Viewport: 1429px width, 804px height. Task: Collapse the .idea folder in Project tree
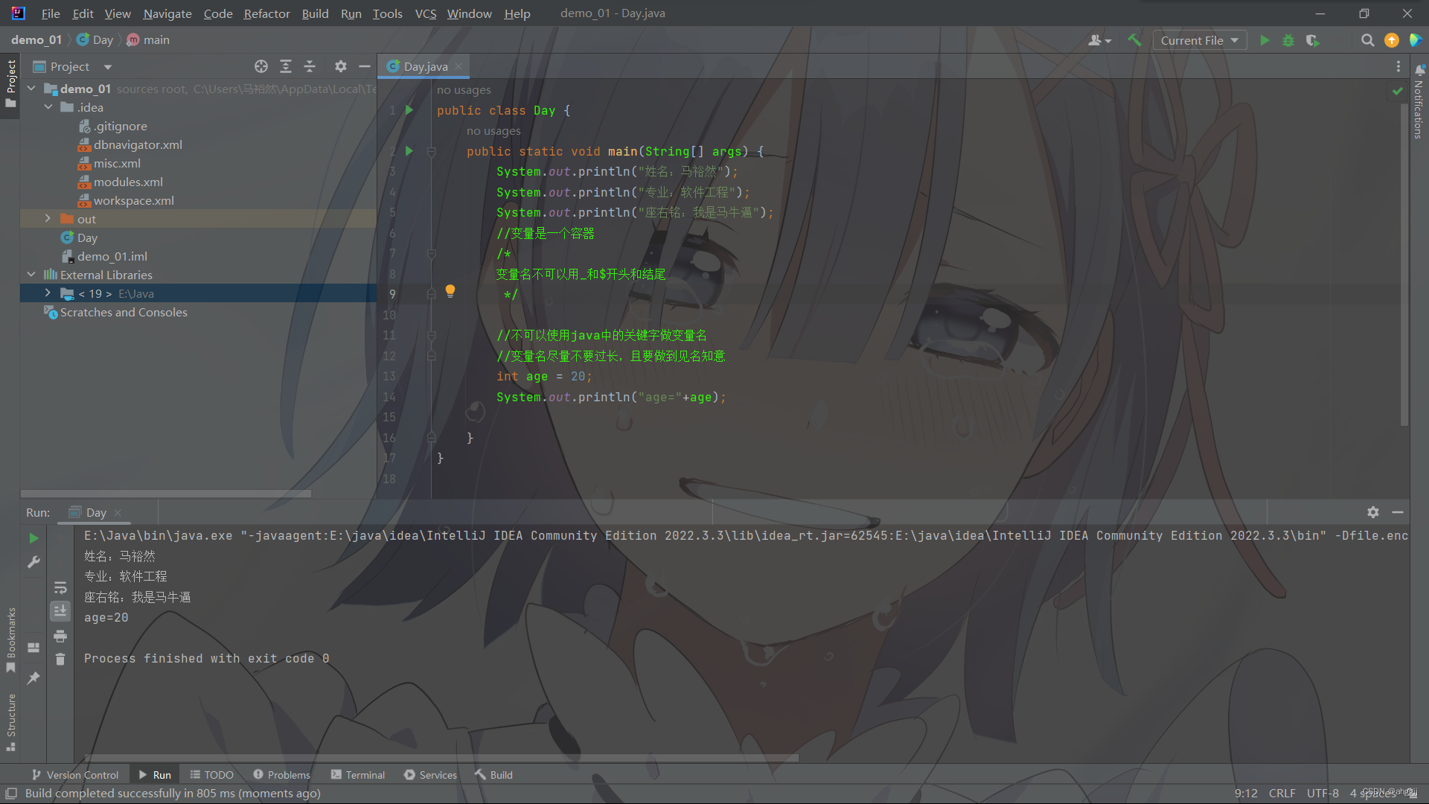point(49,106)
